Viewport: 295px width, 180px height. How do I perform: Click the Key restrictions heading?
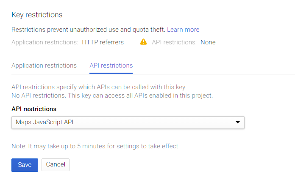(x=37, y=15)
